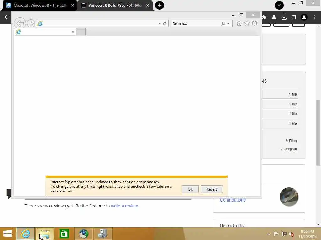Refresh the page in Internet Explorer
The height and width of the screenshot is (240, 321).
(x=165, y=23)
